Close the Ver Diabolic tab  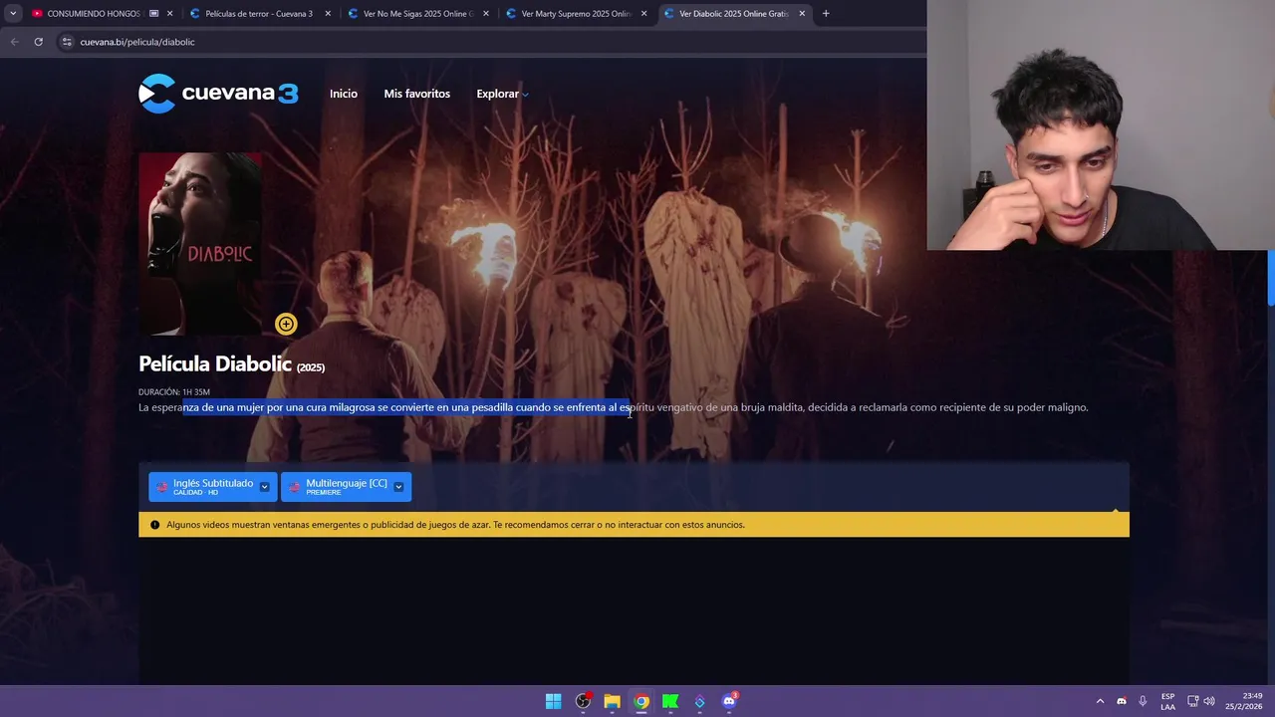pyautogui.click(x=802, y=14)
